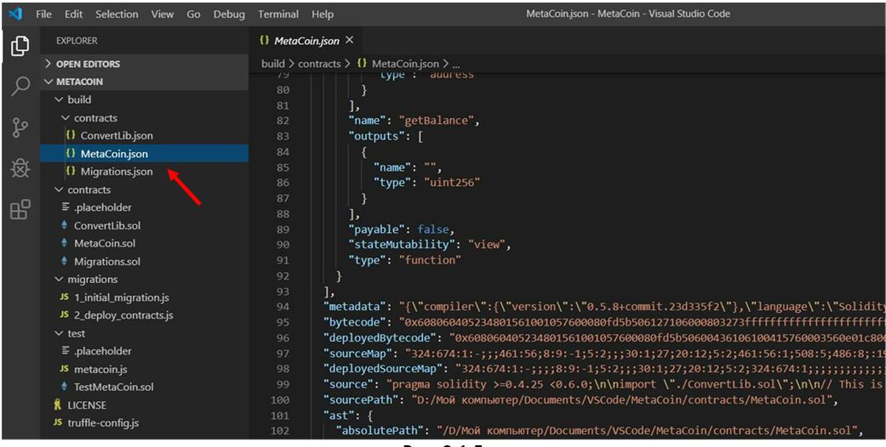This screenshot has height=447, width=886.
Task: Open Migrations.json file in explorer
Action: (x=117, y=172)
